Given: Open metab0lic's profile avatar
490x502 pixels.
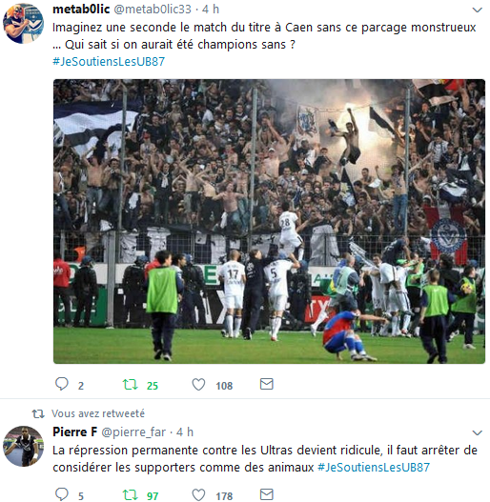Looking at the screenshot, I should [x=23, y=23].
